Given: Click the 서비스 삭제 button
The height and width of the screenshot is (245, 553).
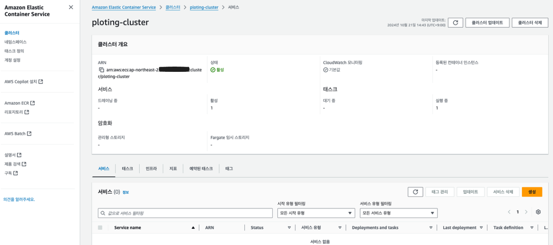Looking at the screenshot, I should [503, 192].
